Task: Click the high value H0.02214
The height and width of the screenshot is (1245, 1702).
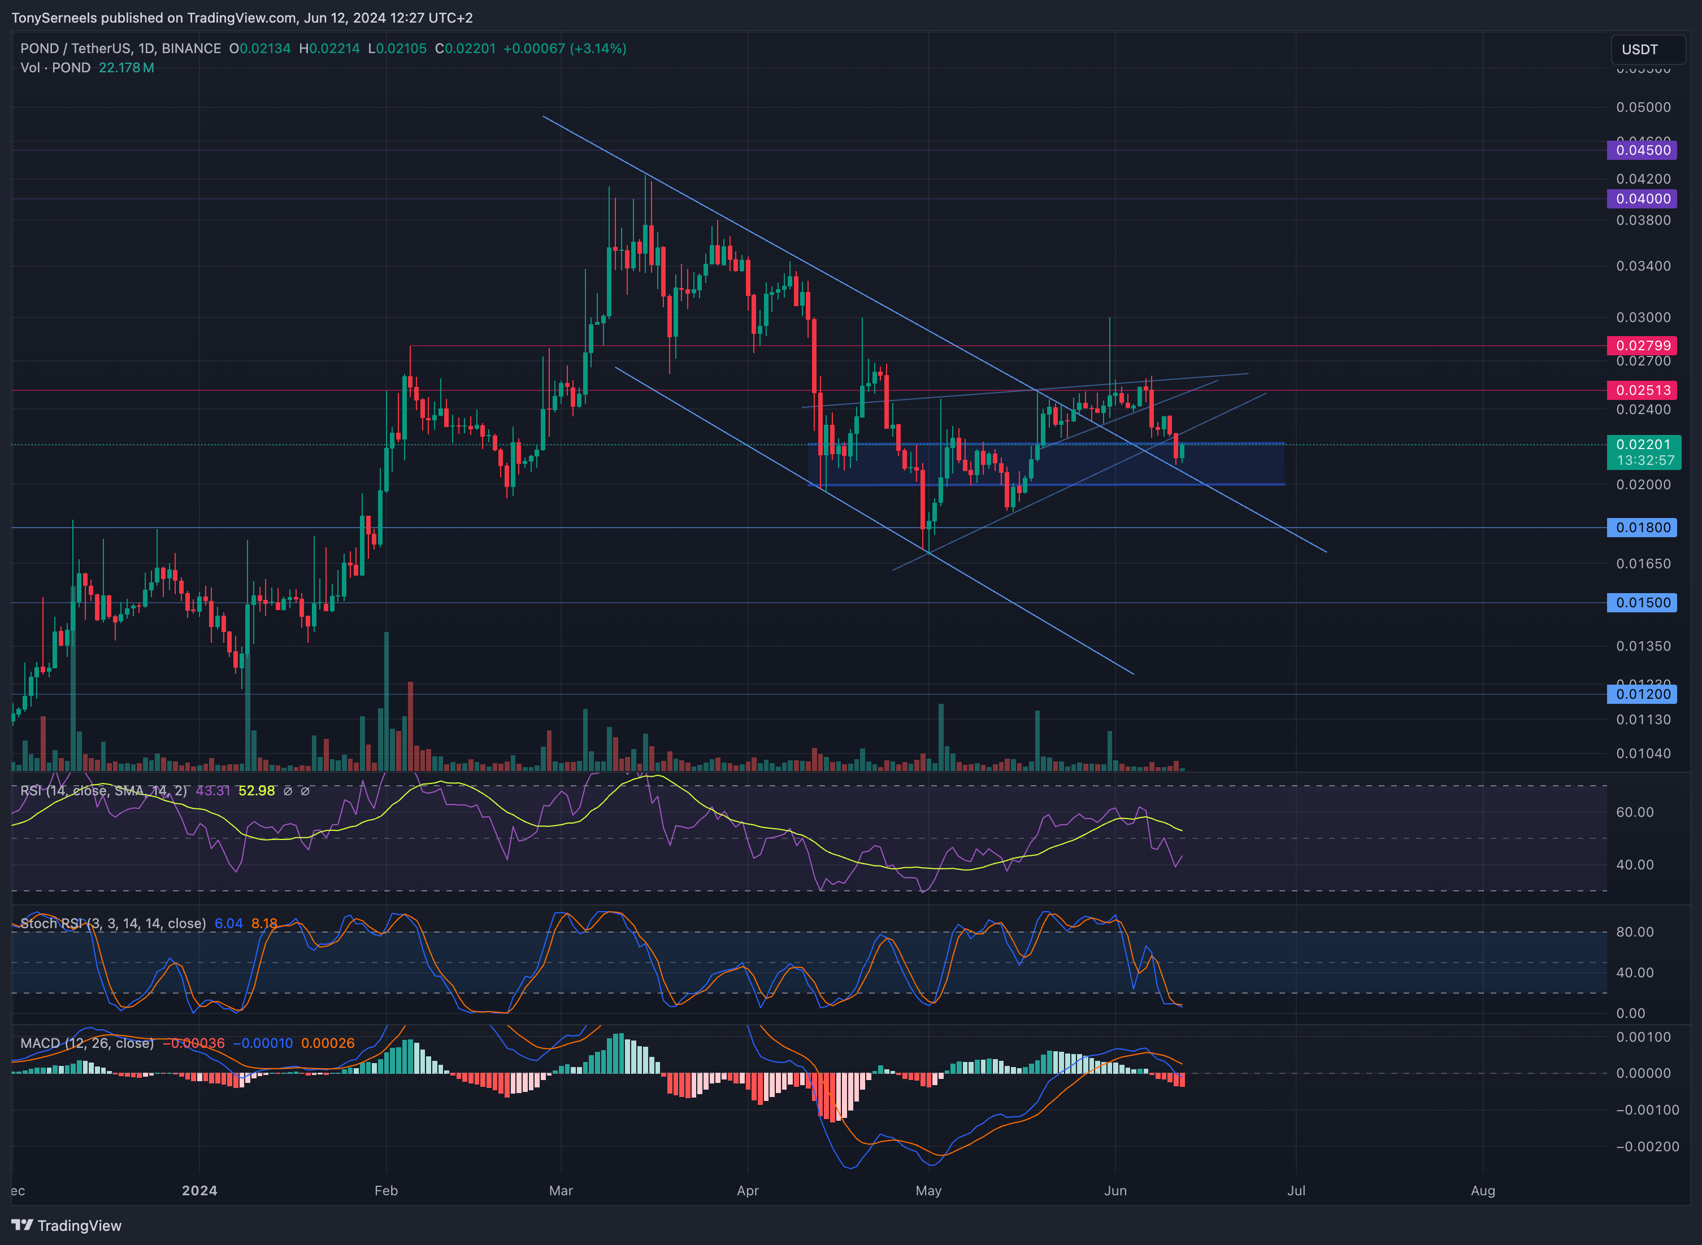Action: click(329, 48)
